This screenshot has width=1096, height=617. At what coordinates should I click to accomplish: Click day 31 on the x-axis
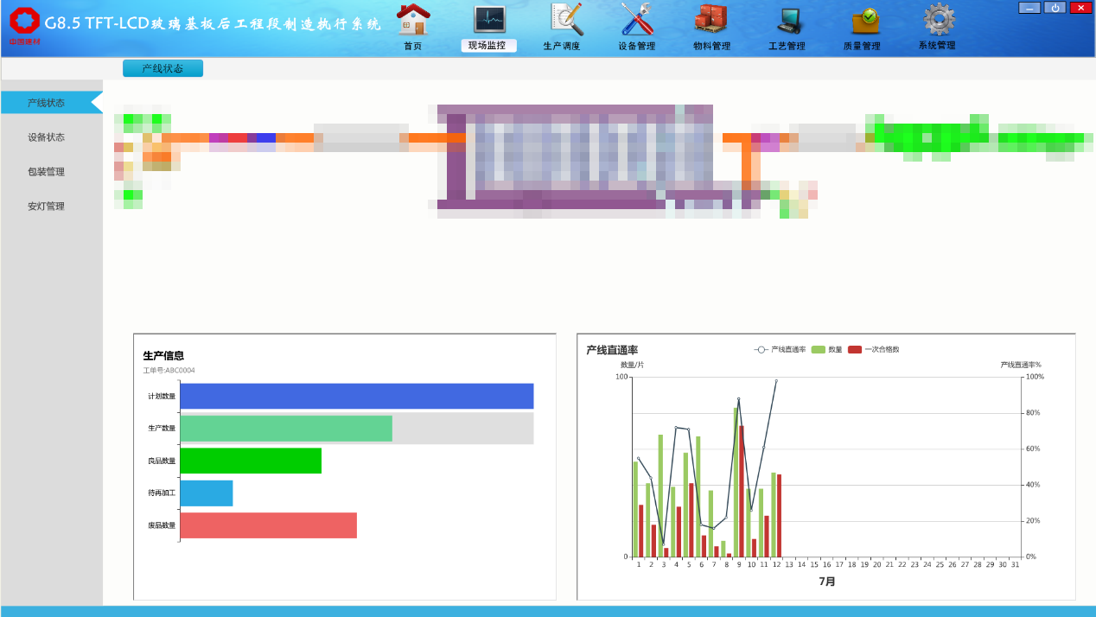[1016, 564]
